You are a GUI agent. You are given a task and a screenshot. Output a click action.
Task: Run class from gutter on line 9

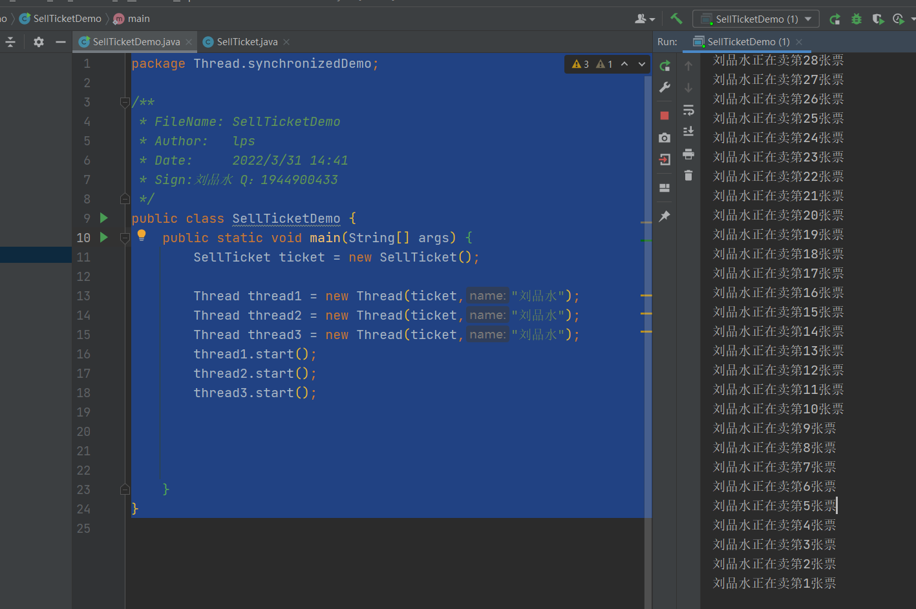104,218
